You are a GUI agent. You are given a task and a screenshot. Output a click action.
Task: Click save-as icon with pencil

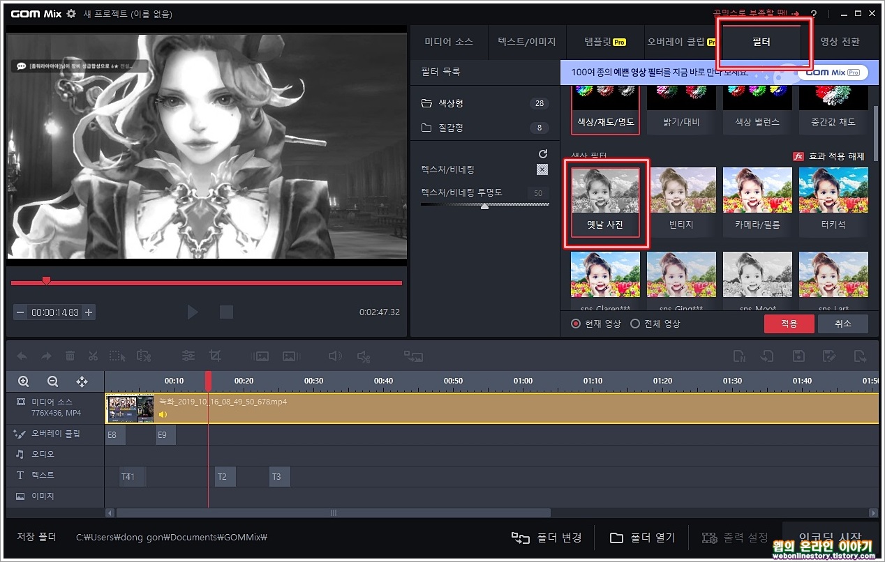point(829,356)
